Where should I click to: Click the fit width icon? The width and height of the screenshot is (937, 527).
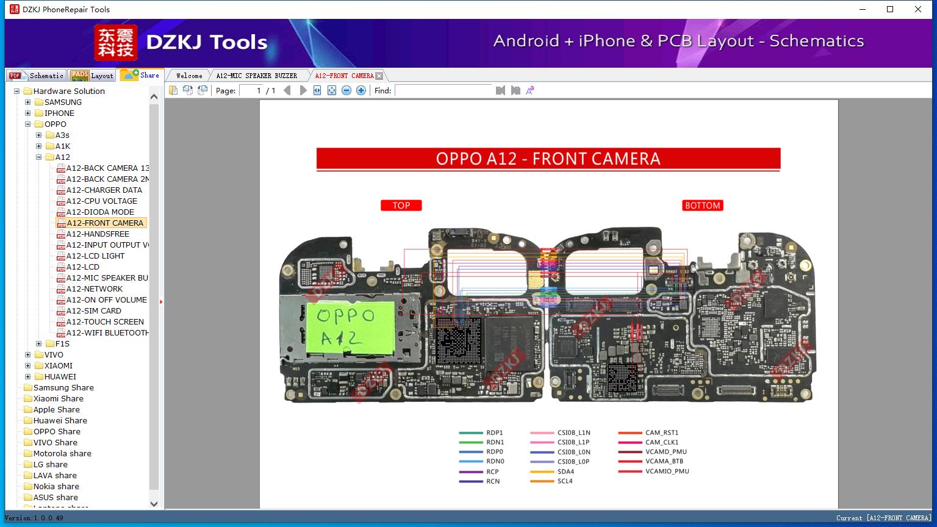317,90
